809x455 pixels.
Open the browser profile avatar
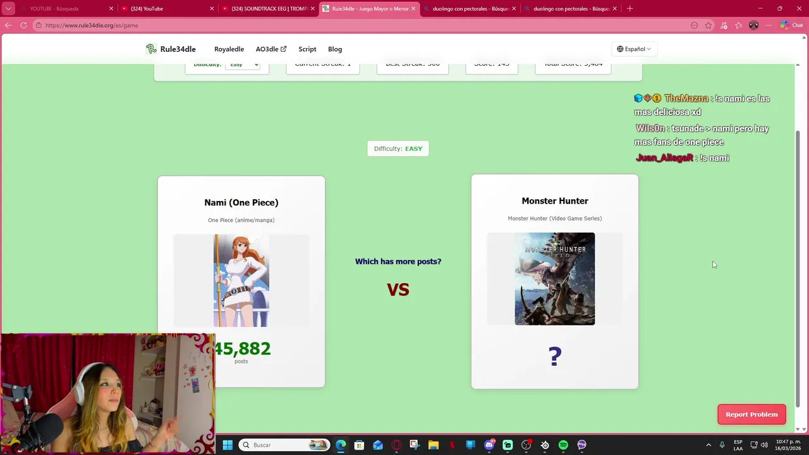click(753, 25)
